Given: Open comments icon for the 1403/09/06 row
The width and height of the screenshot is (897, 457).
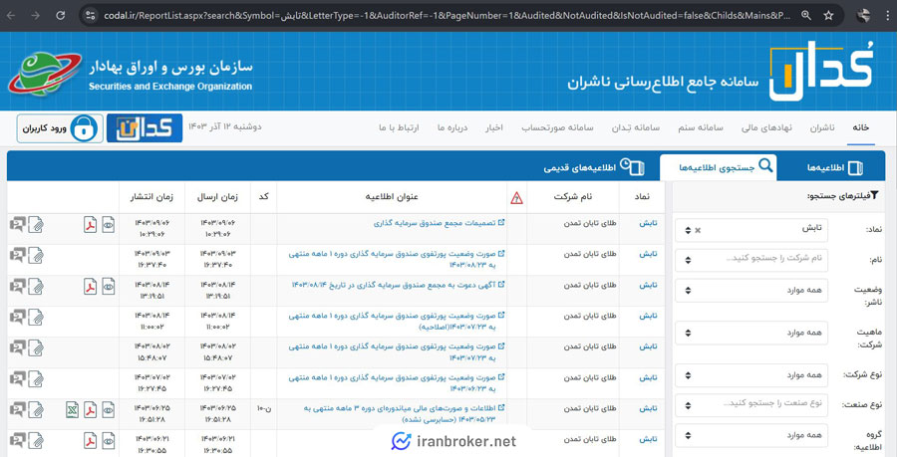Looking at the screenshot, I should tap(18, 225).
